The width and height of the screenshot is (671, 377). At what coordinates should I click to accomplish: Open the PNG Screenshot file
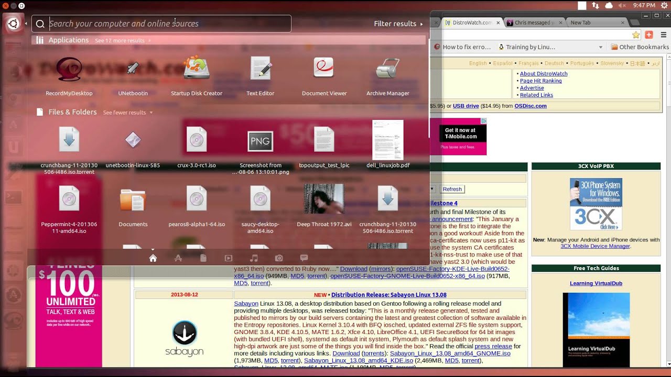point(261,141)
